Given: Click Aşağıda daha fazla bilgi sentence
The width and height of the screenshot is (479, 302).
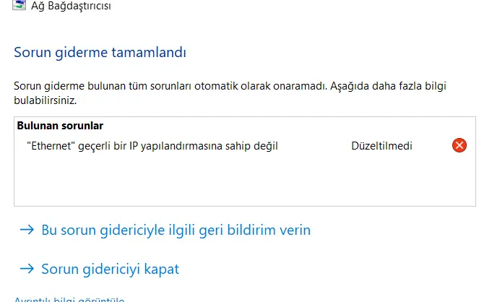Looking at the screenshot, I should click(388, 86).
